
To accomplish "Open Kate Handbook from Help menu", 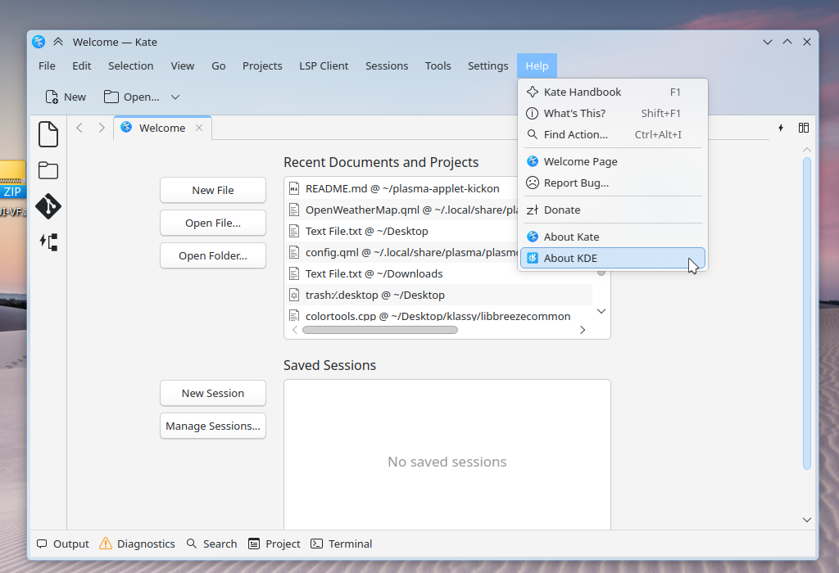I will (x=613, y=92).
